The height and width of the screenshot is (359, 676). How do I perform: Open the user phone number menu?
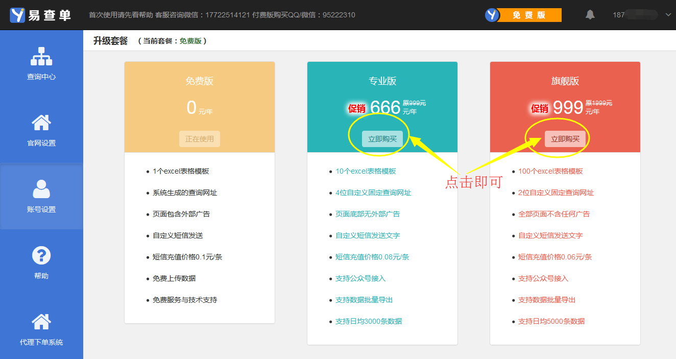tap(636, 15)
